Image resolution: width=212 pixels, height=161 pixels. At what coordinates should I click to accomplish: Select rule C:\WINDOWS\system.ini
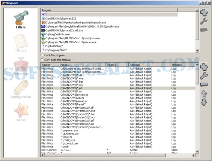[x=118, y=95]
